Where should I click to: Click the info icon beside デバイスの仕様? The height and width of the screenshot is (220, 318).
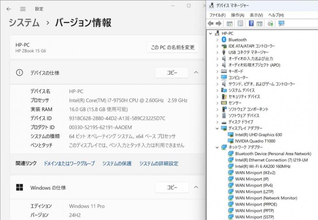[x=19, y=72]
